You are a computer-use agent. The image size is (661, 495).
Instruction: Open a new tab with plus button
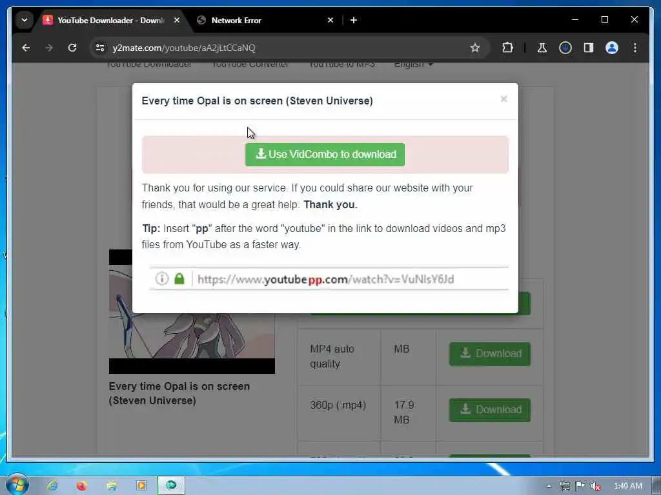(354, 20)
